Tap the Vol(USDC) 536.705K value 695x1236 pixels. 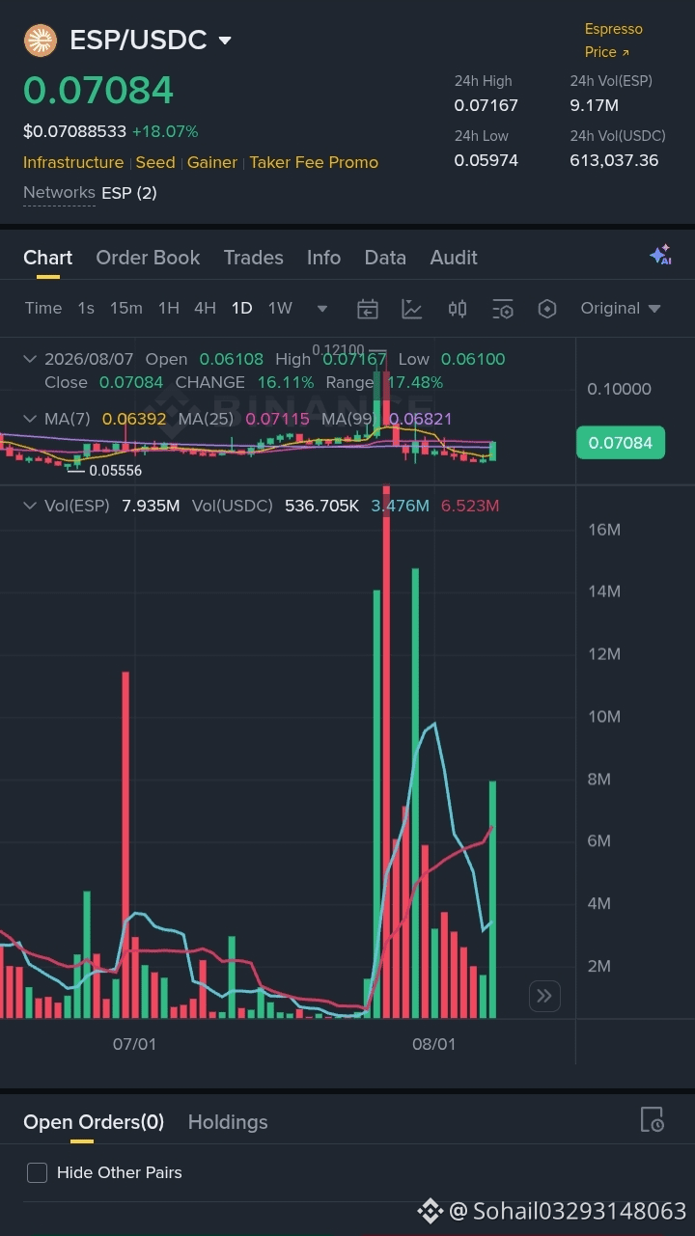pos(322,506)
